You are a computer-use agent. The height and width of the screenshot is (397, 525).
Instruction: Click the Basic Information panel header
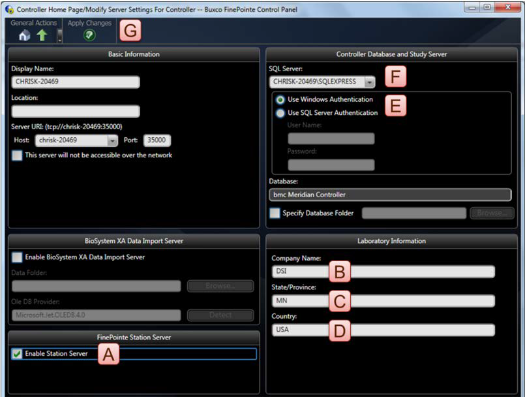pyautogui.click(x=134, y=54)
